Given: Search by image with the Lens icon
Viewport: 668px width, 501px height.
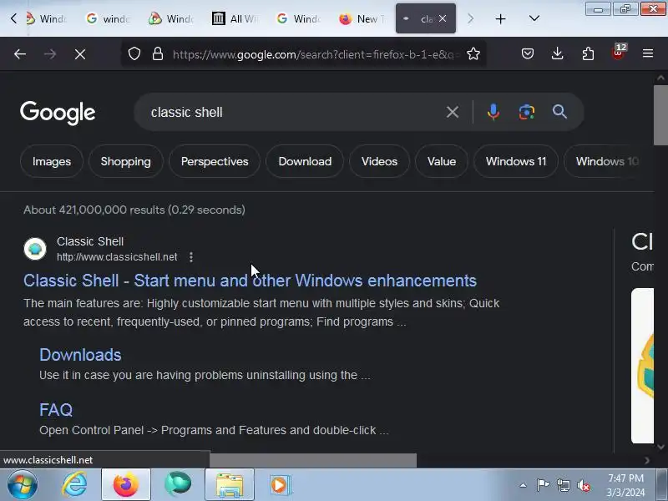Looking at the screenshot, I should (x=527, y=112).
